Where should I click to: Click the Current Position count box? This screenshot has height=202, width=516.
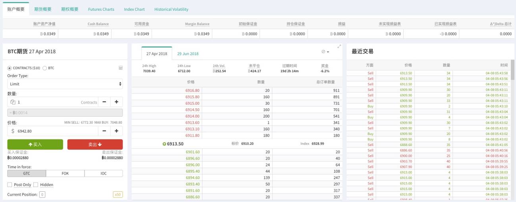42,194
